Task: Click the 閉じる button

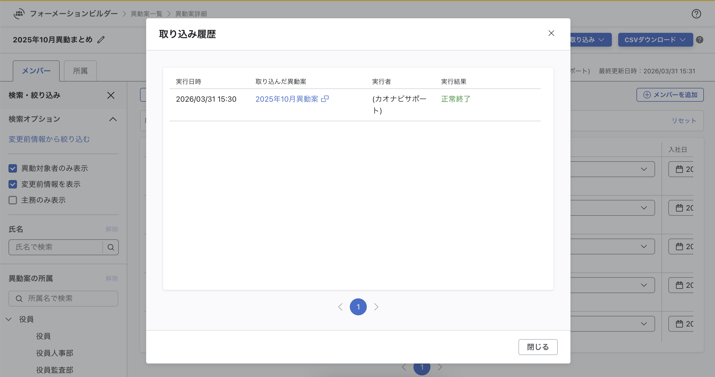Action: pyautogui.click(x=538, y=347)
